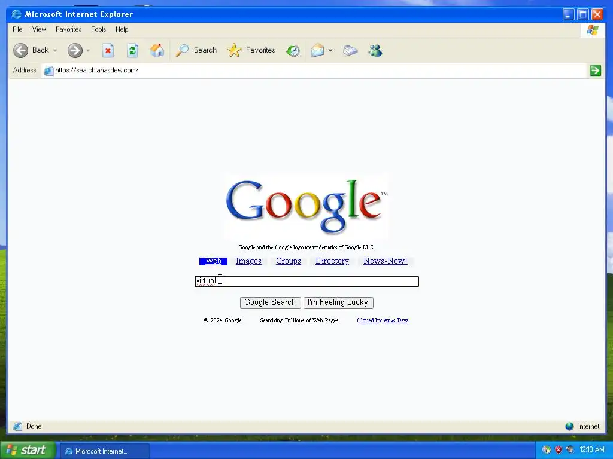Click the Internet zone globe icon
The height and width of the screenshot is (459, 613).
570,426
